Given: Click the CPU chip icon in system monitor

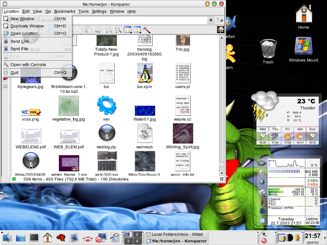Looking at the screenshot, I should pyautogui.click(x=262, y=163).
